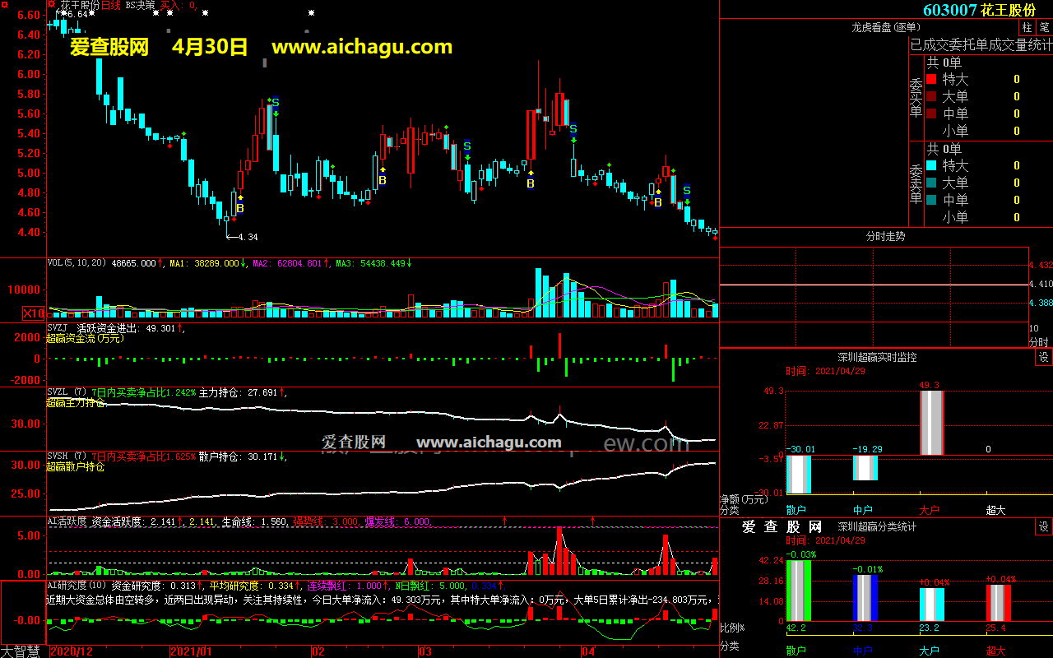Click the 深圳超赢分类统计 panel title
The height and width of the screenshot is (658, 1053).
point(877,526)
